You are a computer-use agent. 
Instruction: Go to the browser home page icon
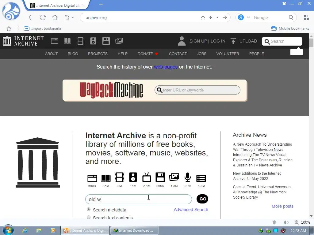[55, 17]
